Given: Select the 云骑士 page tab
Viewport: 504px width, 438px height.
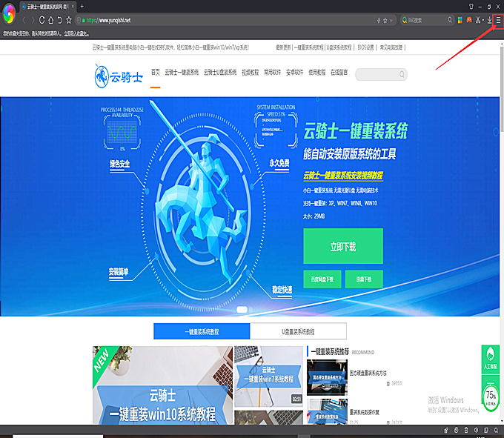Looking at the screenshot, I should (x=48, y=7).
